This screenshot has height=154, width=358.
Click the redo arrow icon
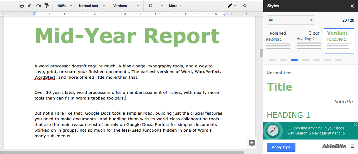(x=38, y=6)
